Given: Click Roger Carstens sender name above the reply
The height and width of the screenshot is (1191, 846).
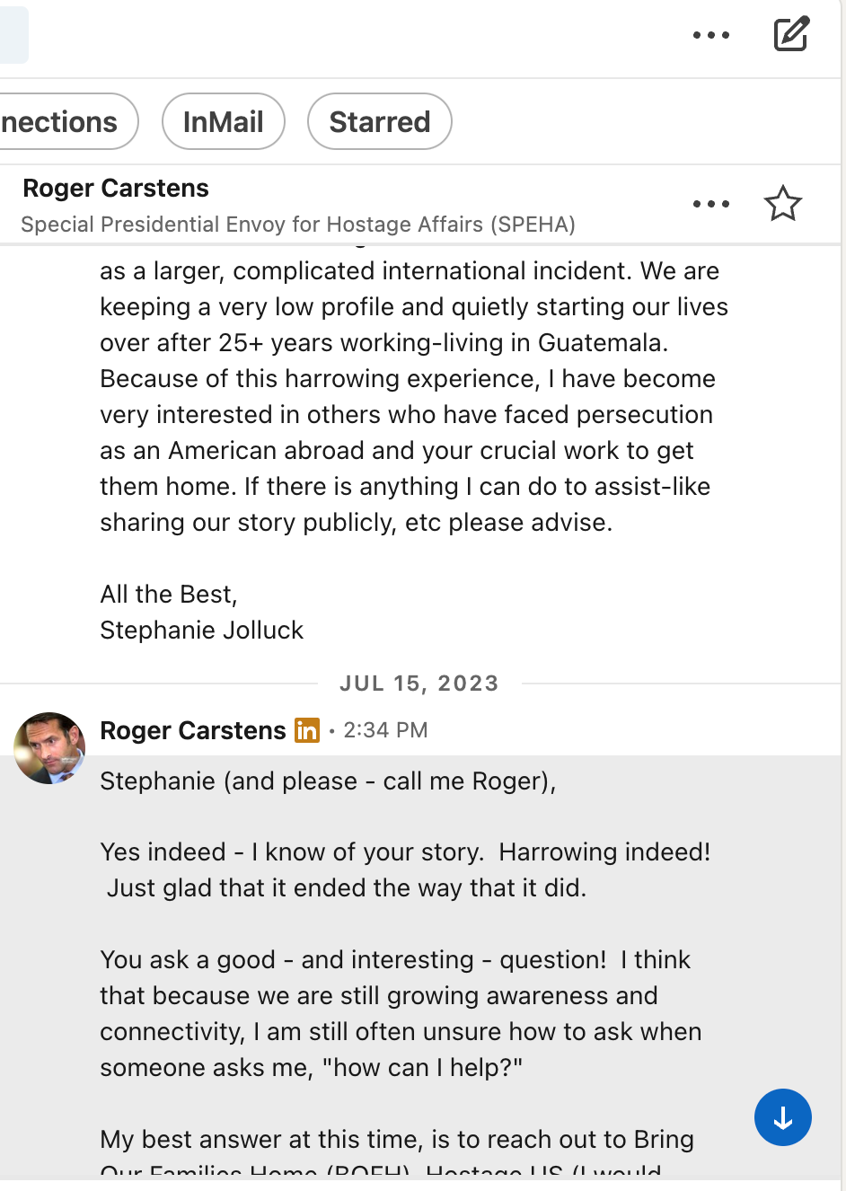Looking at the screenshot, I should pos(193,730).
